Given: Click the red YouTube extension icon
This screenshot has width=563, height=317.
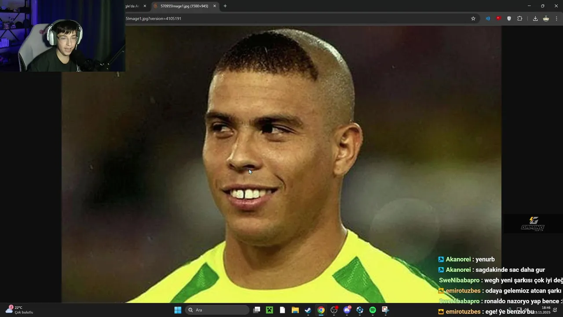Looking at the screenshot, I should pyautogui.click(x=498, y=18).
